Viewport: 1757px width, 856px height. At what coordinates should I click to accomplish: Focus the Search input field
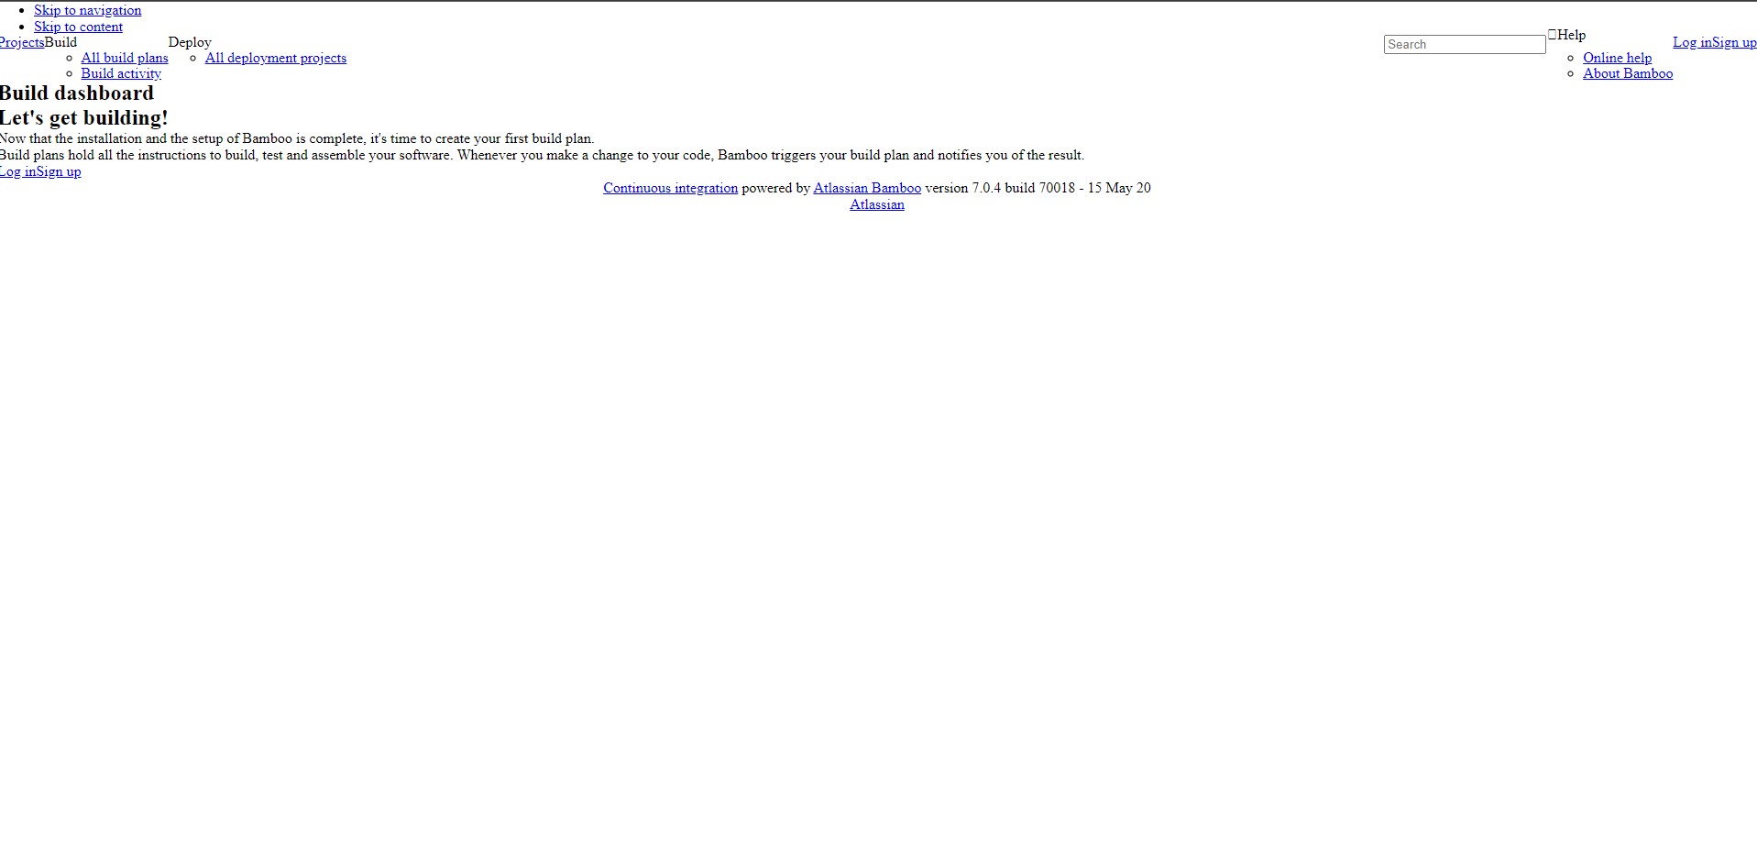point(1465,44)
